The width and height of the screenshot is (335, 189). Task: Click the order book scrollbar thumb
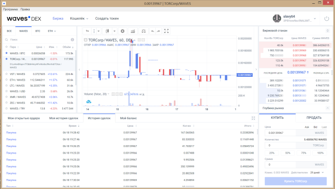coord(332,73)
